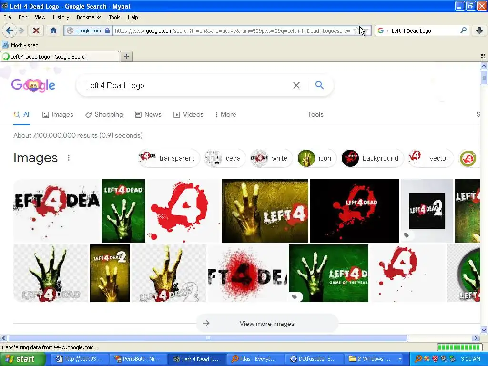The width and height of the screenshot is (488, 366).
Task: Click the magnifier in browser search box
Action: pos(463,30)
